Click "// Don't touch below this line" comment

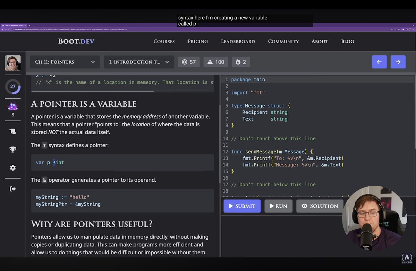point(273,184)
